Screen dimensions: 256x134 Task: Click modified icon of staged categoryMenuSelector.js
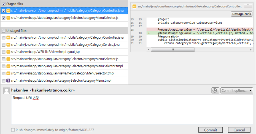coord(8,18)
